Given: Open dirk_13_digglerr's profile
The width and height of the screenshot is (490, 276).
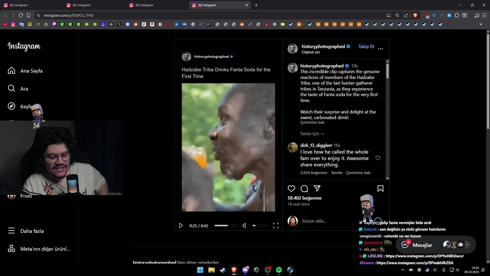Looking at the screenshot, I should point(316,145).
